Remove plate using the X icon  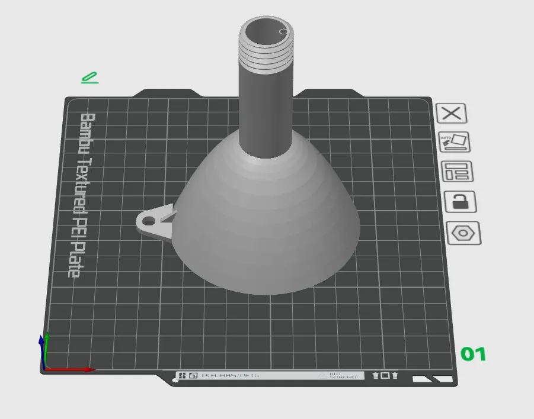tap(452, 113)
